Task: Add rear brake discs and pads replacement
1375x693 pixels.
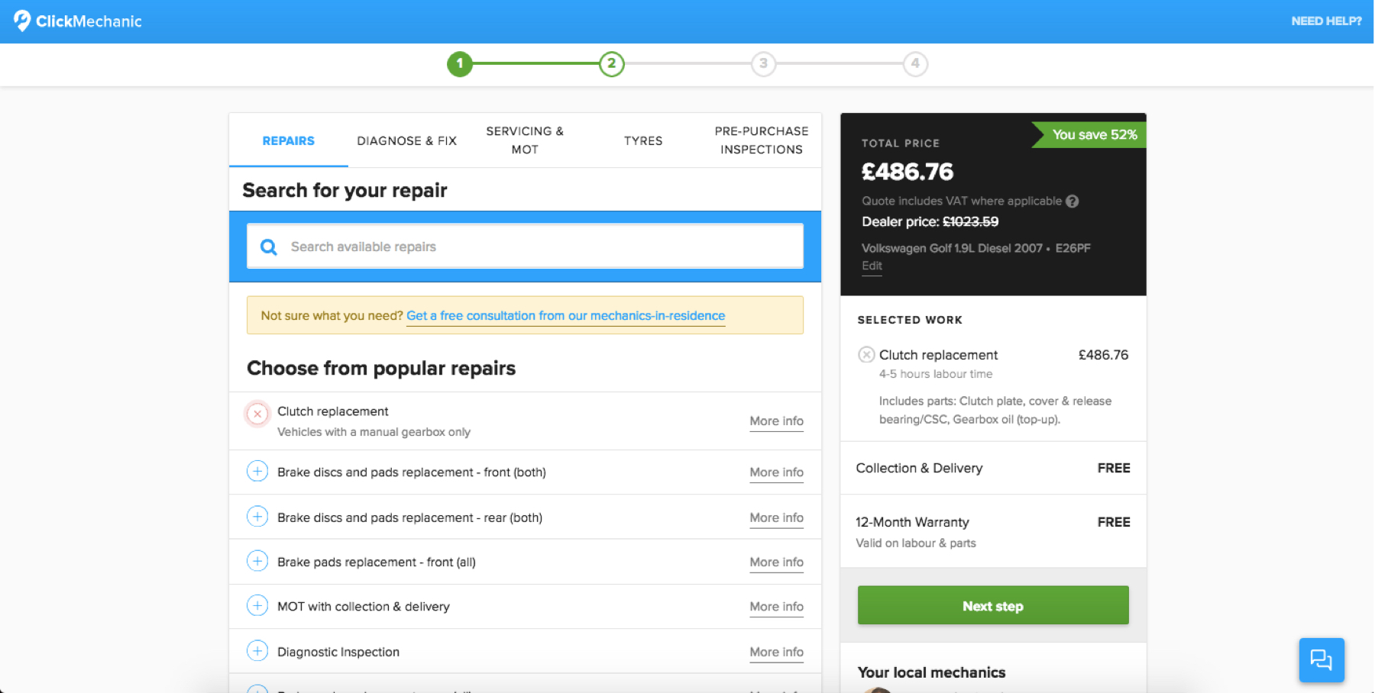Action: coord(257,517)
